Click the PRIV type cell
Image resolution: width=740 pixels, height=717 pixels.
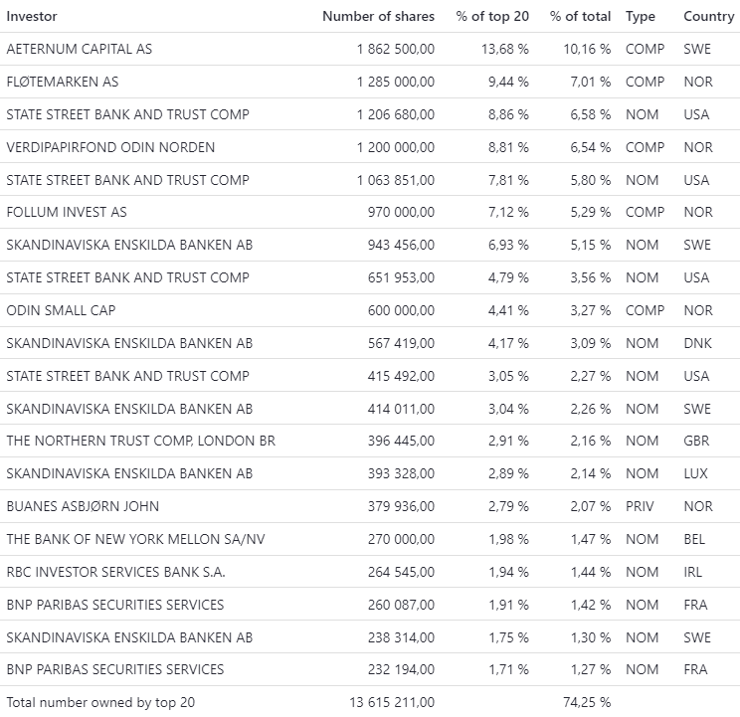(640, 506)
